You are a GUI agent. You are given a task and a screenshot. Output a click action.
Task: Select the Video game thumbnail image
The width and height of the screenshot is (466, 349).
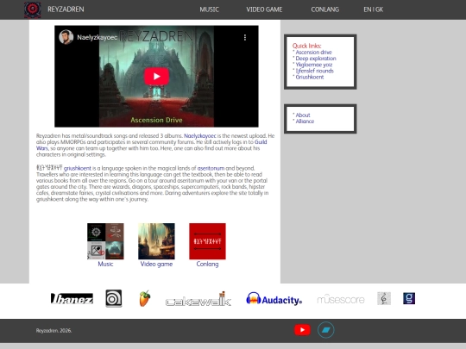pyautogui.click(x=156, y=241)
